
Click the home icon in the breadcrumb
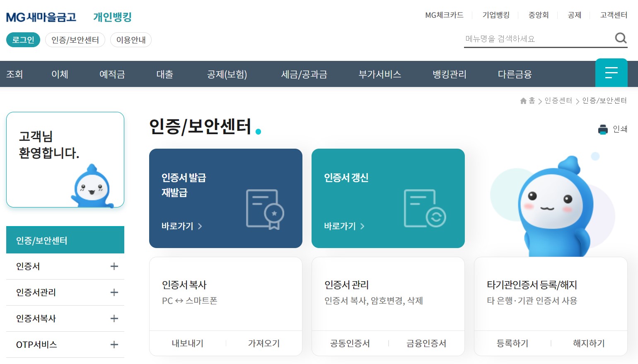pyautogui.click(x=523, y=101)
